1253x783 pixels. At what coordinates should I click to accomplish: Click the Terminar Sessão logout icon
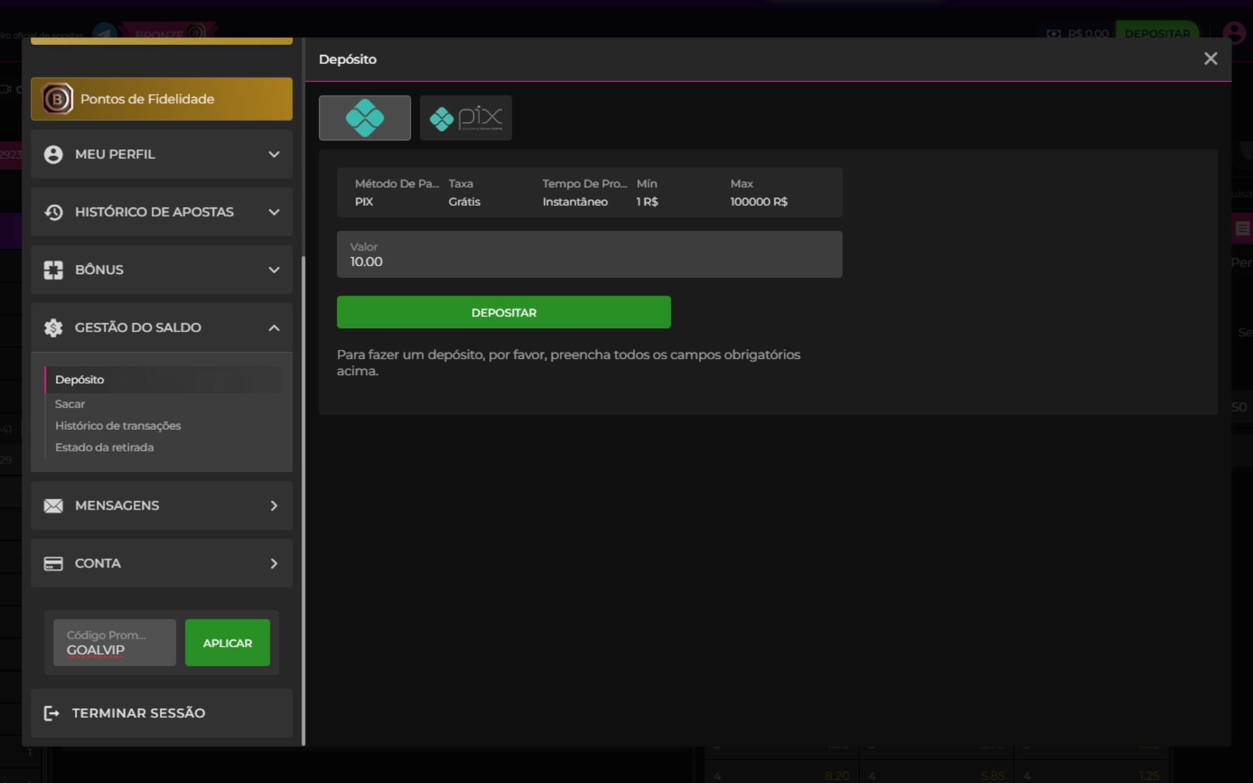pos(52,713)
